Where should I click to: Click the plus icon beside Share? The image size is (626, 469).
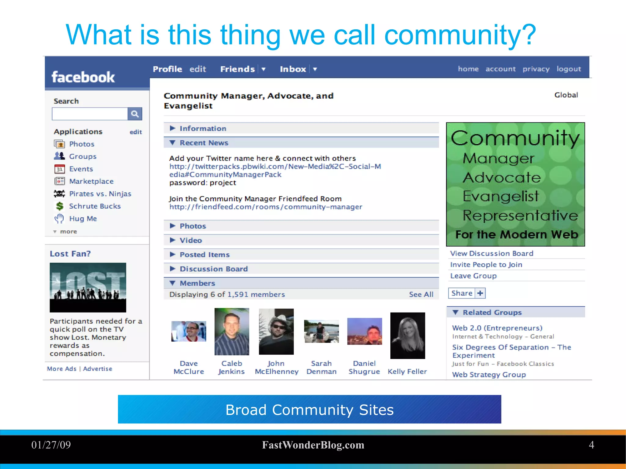point(480,293)
